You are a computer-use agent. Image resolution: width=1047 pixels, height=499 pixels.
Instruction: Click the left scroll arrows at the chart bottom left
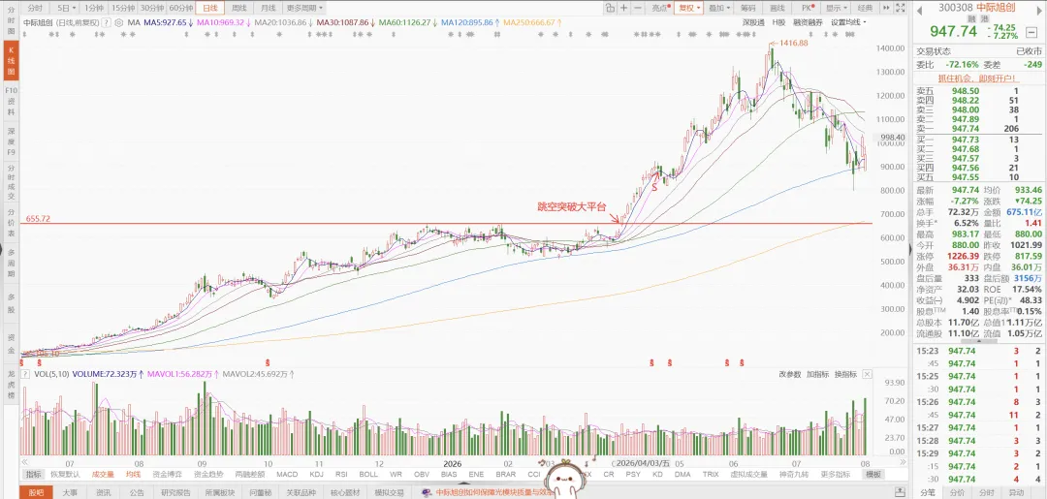[24, 461]
